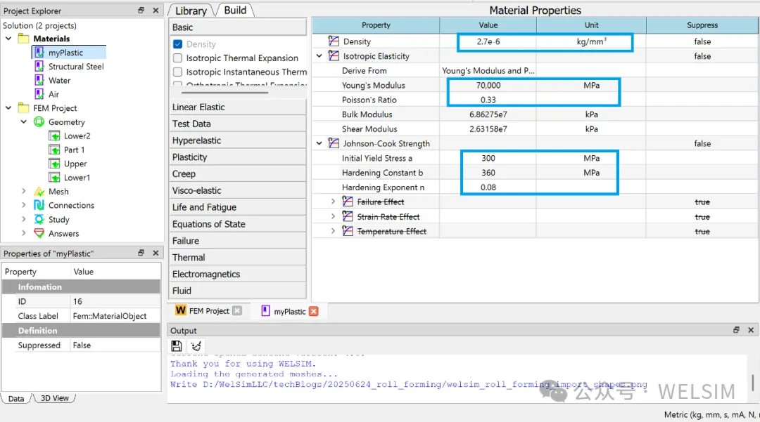Click the Geometry node icon

(39, 121)
